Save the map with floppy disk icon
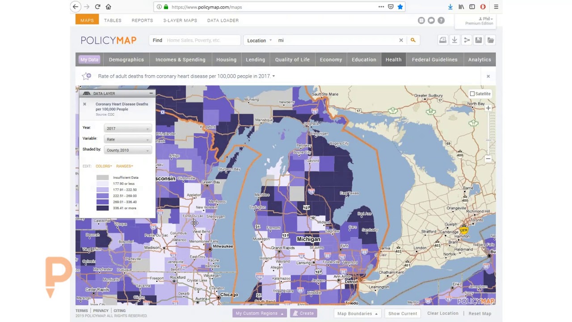 478,40
